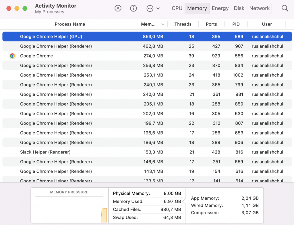This screenshot has height=225, width=294.
Task: Switch to the Network tab
Action: (x=260, y=8)
